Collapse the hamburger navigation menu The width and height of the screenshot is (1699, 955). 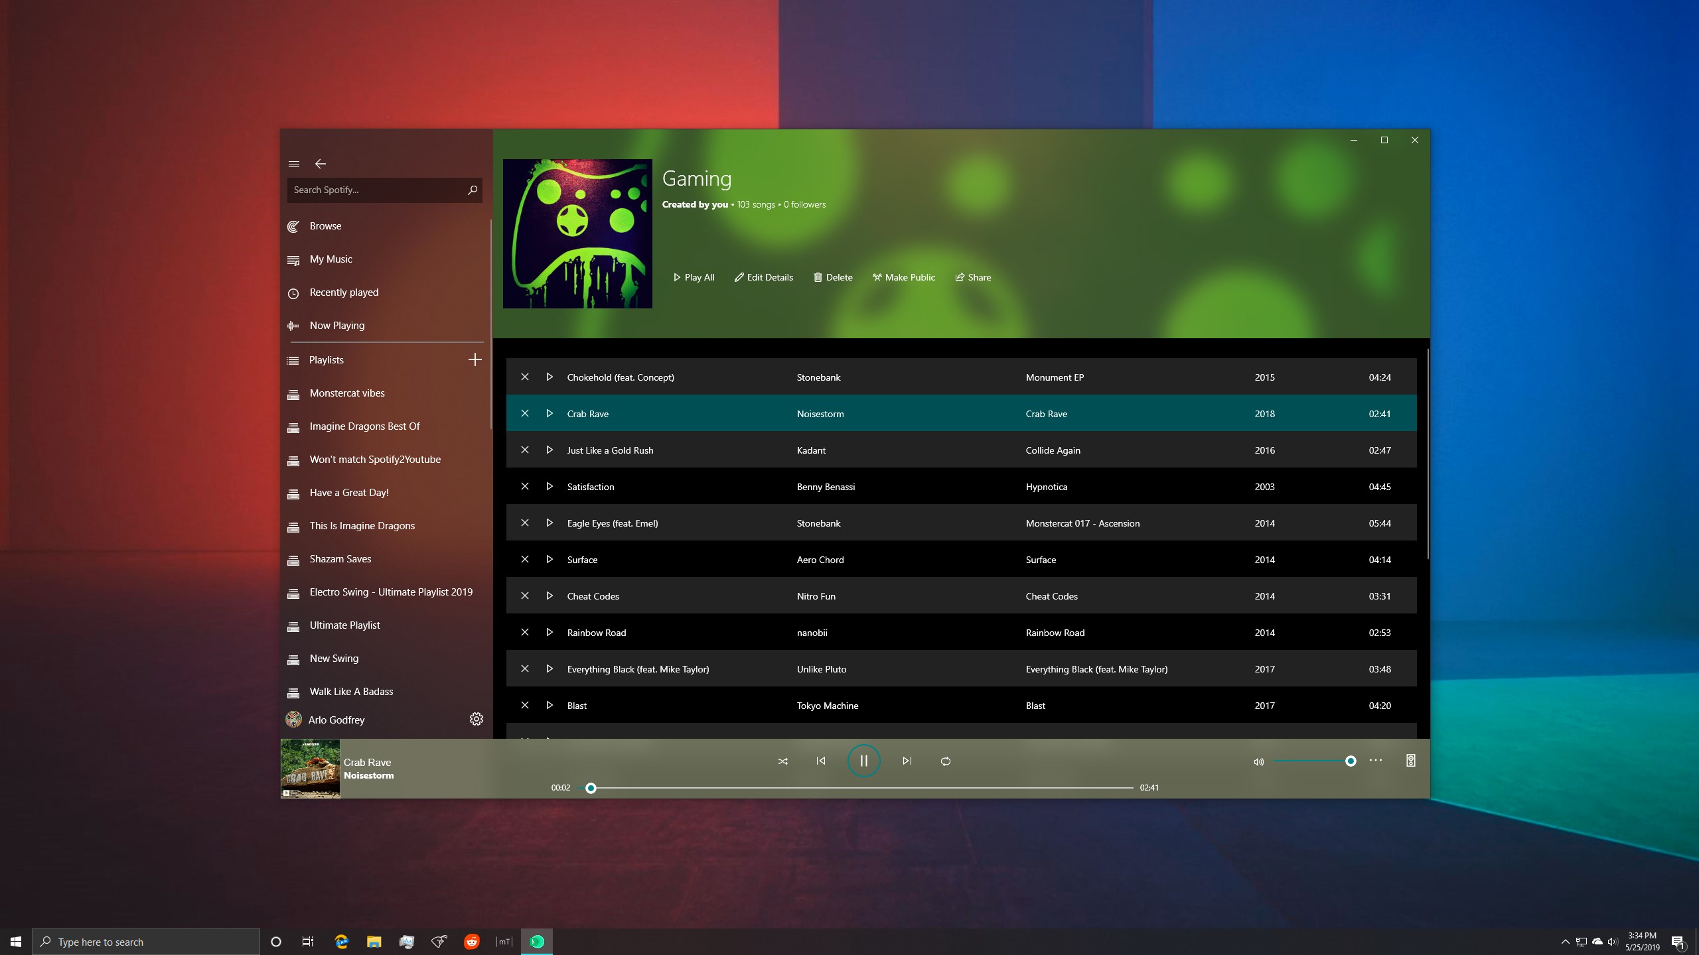(294, 164)
